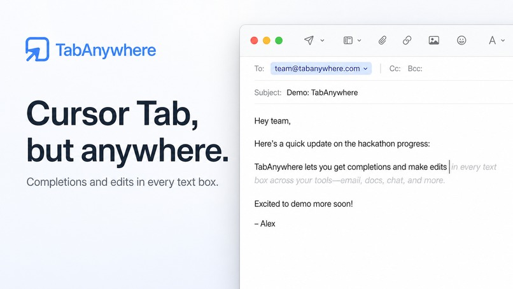The width and height of the screenshot is (513, 289).
Task: Click the 'Excited to demo more soon!' line
Action: click(x=304, y=204)
